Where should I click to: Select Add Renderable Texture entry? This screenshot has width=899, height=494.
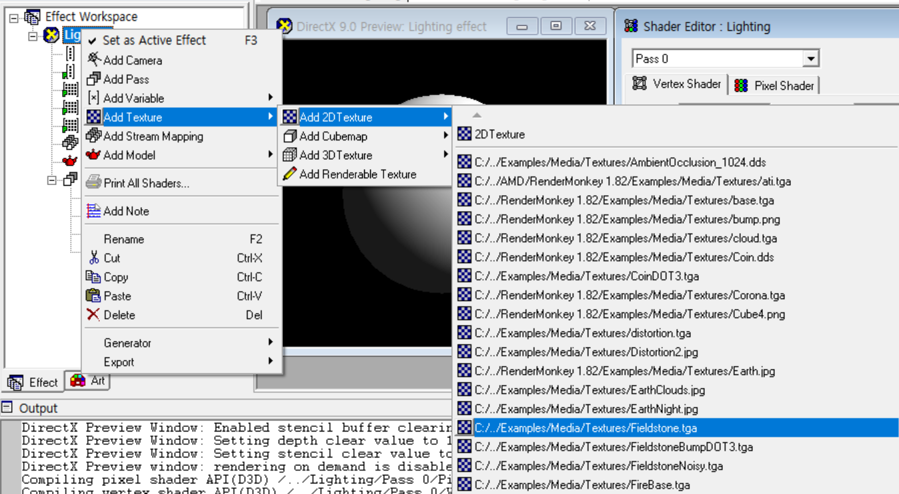(x=365, y=174)
